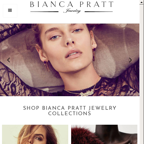Click the cursive Jewelry script in logo
Image resolution: width=144 pixels, height=144 pixels.
pos(72,11)
